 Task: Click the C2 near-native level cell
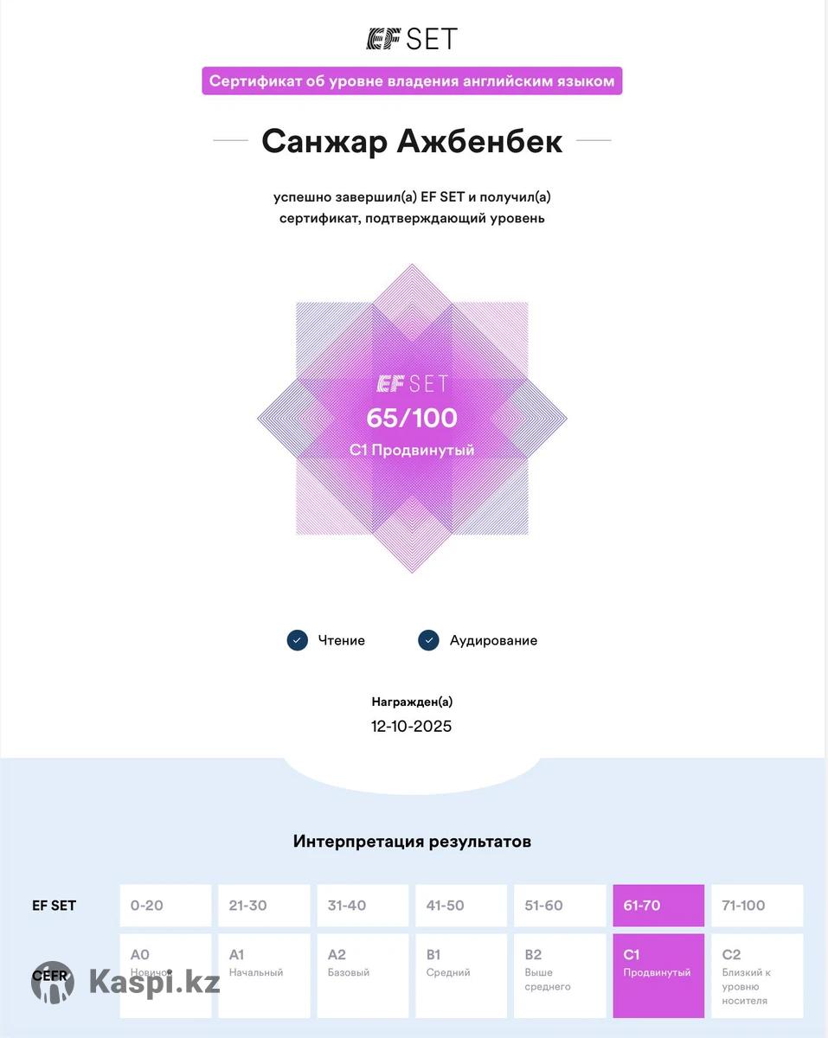[x=757, y=975]
